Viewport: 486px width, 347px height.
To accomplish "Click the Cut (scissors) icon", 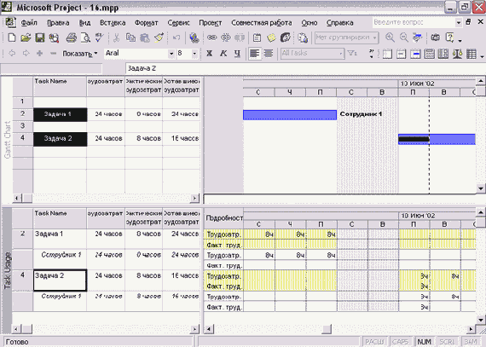I will (116, 38).
